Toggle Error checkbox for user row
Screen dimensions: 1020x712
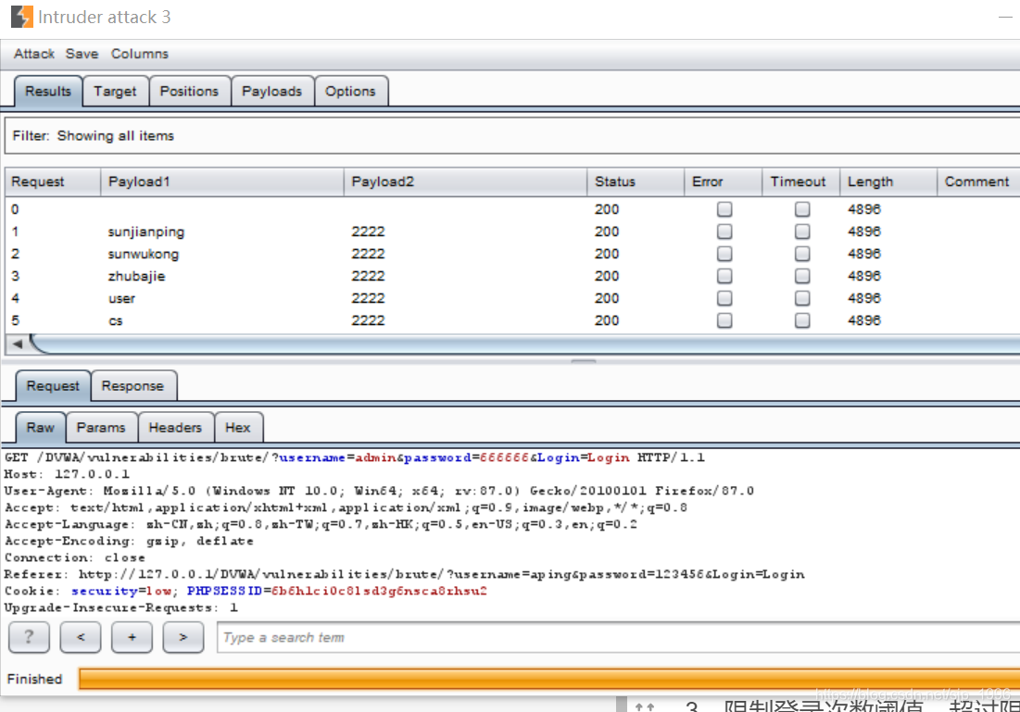[x=724, y=298]
